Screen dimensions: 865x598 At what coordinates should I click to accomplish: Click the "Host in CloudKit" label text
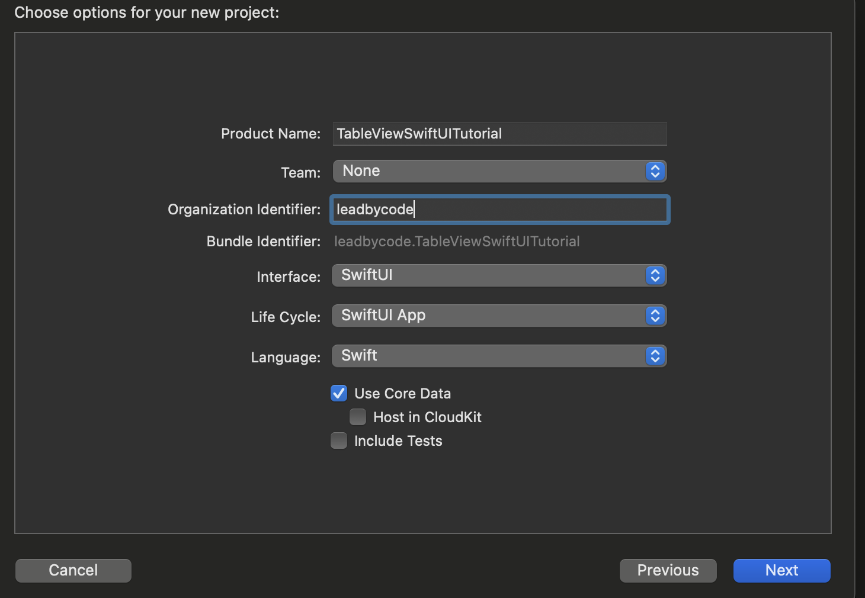(427, 417)
